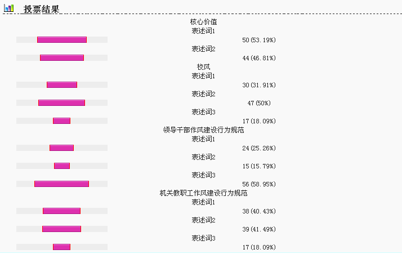
Task: Click the 24 (25.26%) vote text
Action: [x=259, y=148]
